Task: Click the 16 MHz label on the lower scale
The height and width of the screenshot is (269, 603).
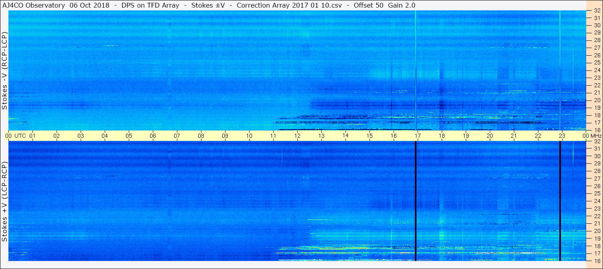Action: [597, 261]
